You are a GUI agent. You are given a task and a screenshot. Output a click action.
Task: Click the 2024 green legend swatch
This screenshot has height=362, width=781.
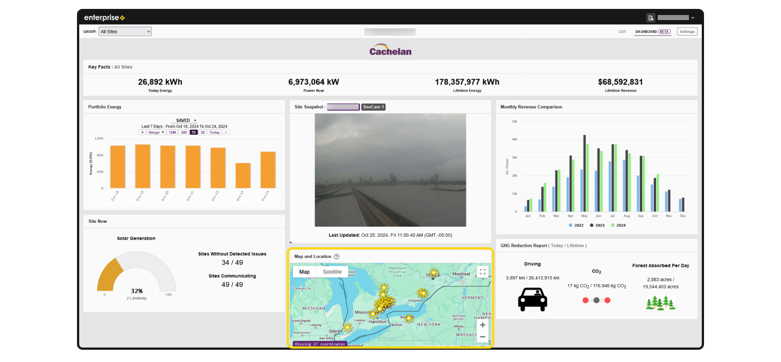coord(613,226)
